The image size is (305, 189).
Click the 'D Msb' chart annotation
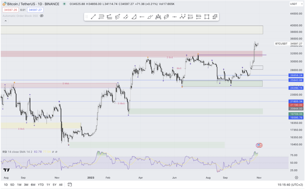tap(66, 84)
